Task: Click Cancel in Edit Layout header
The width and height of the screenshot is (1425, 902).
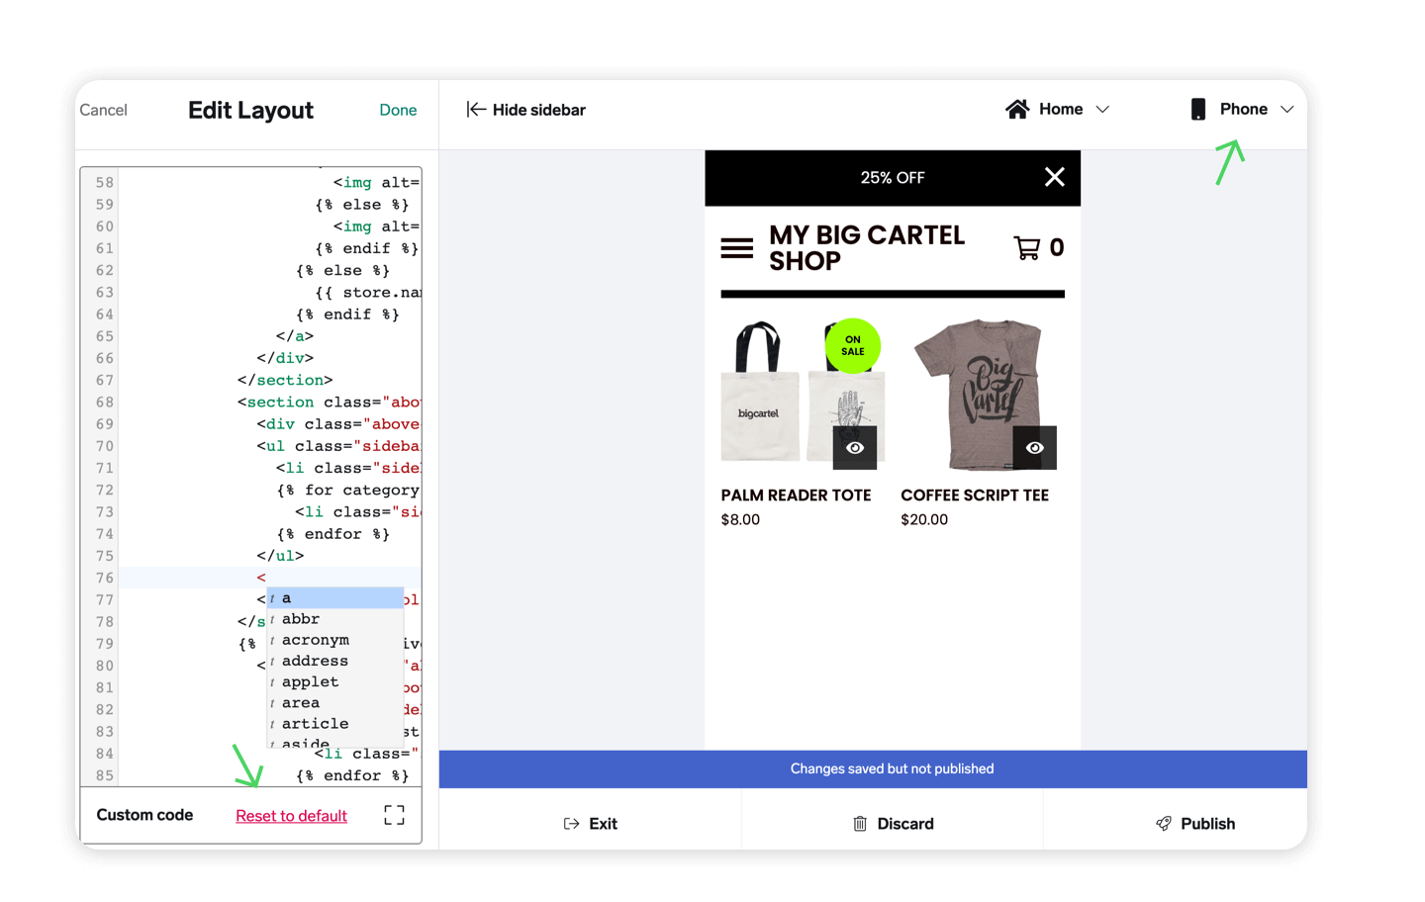Action: (103, 110)
